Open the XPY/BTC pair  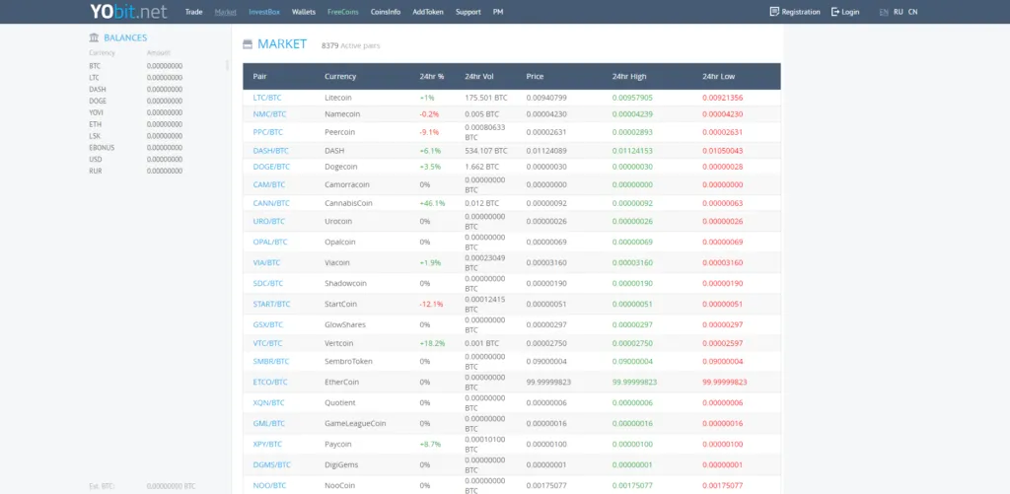click(268, 444)
